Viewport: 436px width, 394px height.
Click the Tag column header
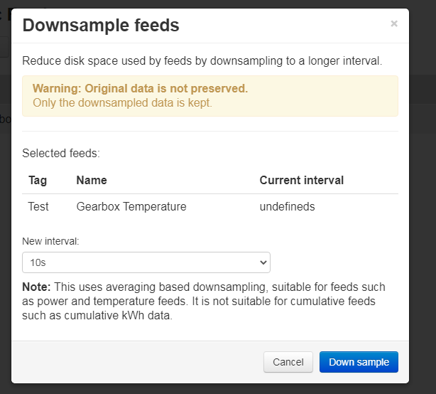tap(38, 181)
